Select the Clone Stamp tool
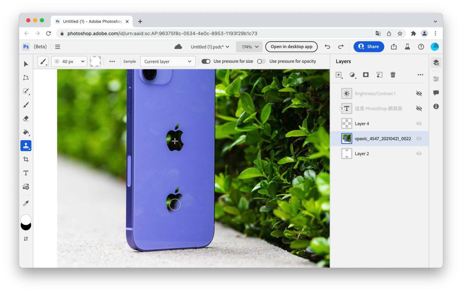Image resolution: width=462 pixels, height=293 pixels. [x=26, y=146]
